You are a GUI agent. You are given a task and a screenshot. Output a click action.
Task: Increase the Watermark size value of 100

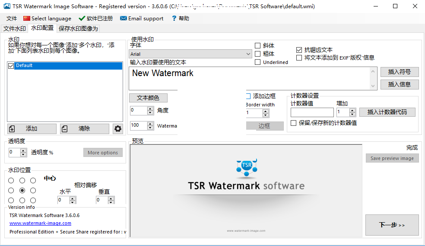pos(150,124)
